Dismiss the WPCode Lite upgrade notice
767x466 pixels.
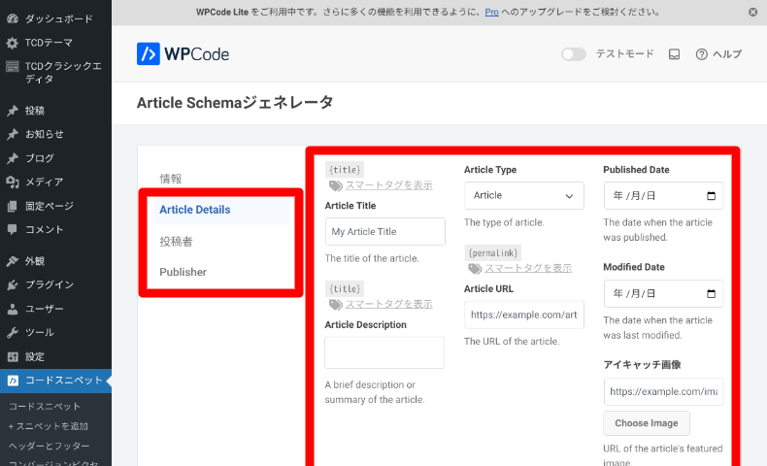click(x=752, y=13)
